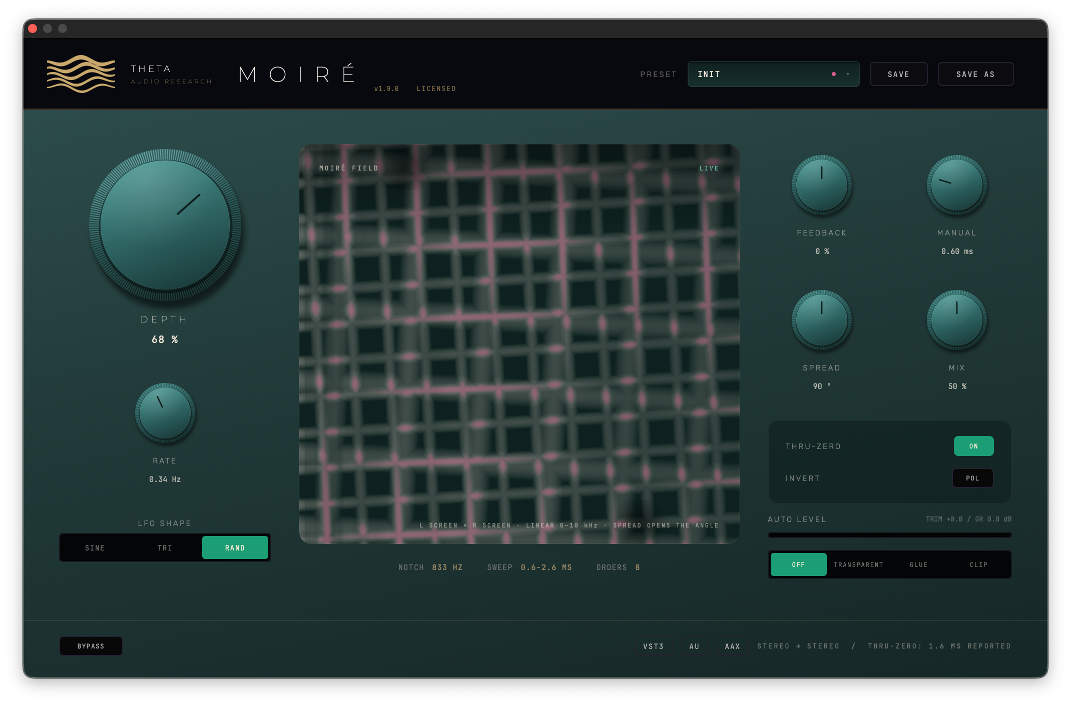Viewport: 1071px width, 705px height.
Task: Click the Feedback knob
Action: [x=822, y=185]
